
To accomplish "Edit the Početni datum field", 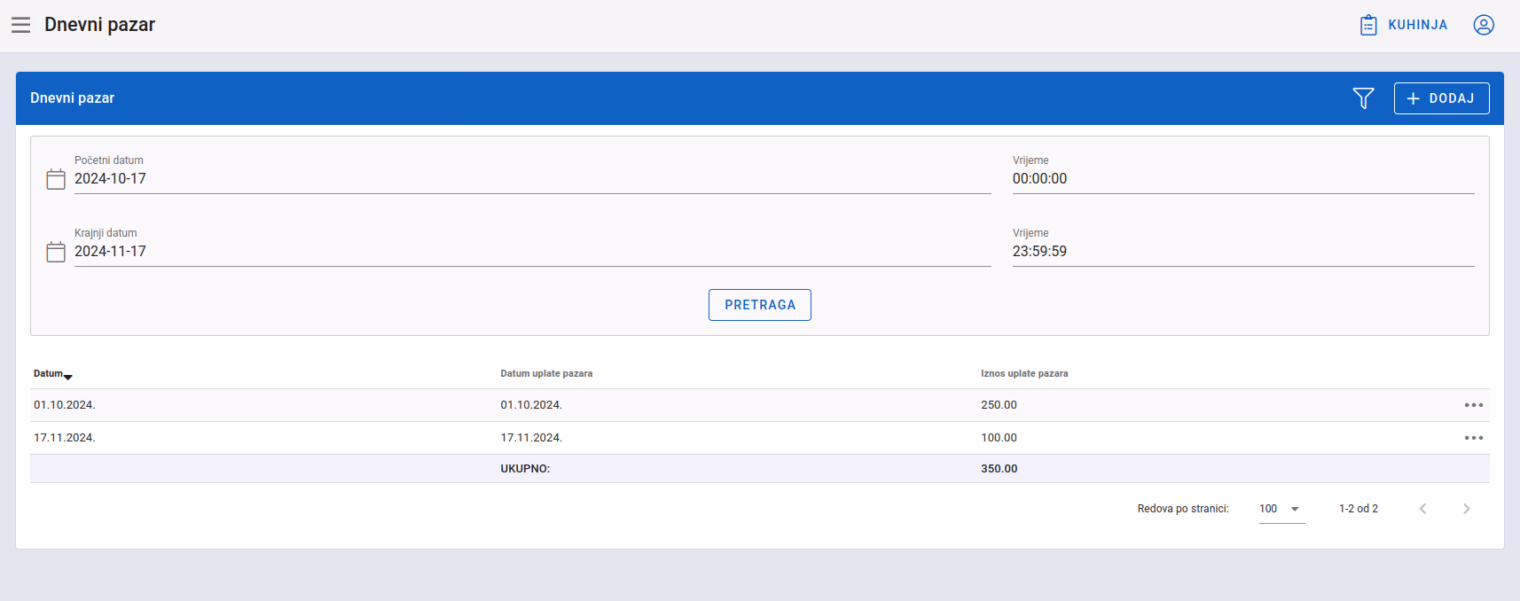I will click(532, 179).
